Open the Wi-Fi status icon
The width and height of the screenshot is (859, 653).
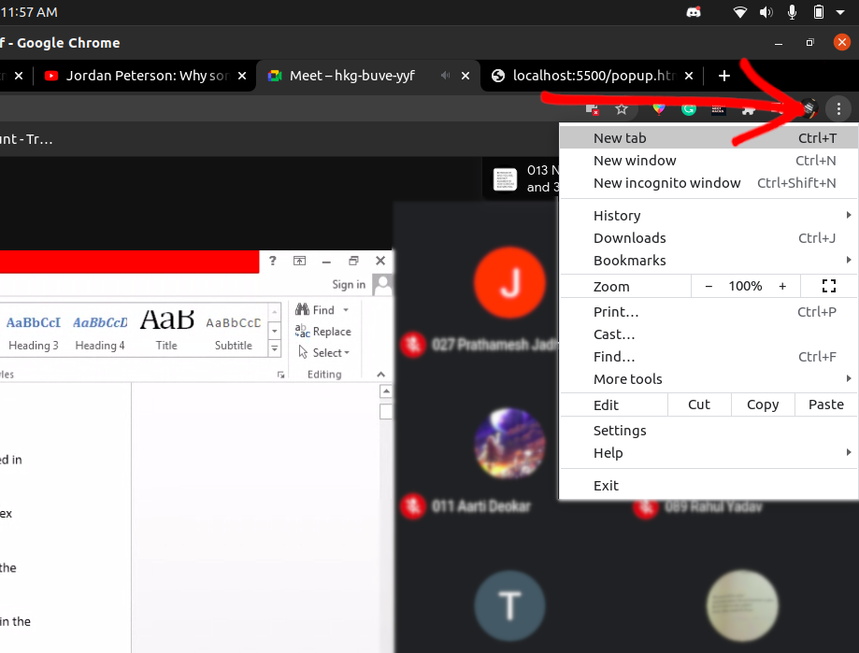pos(740,12)
